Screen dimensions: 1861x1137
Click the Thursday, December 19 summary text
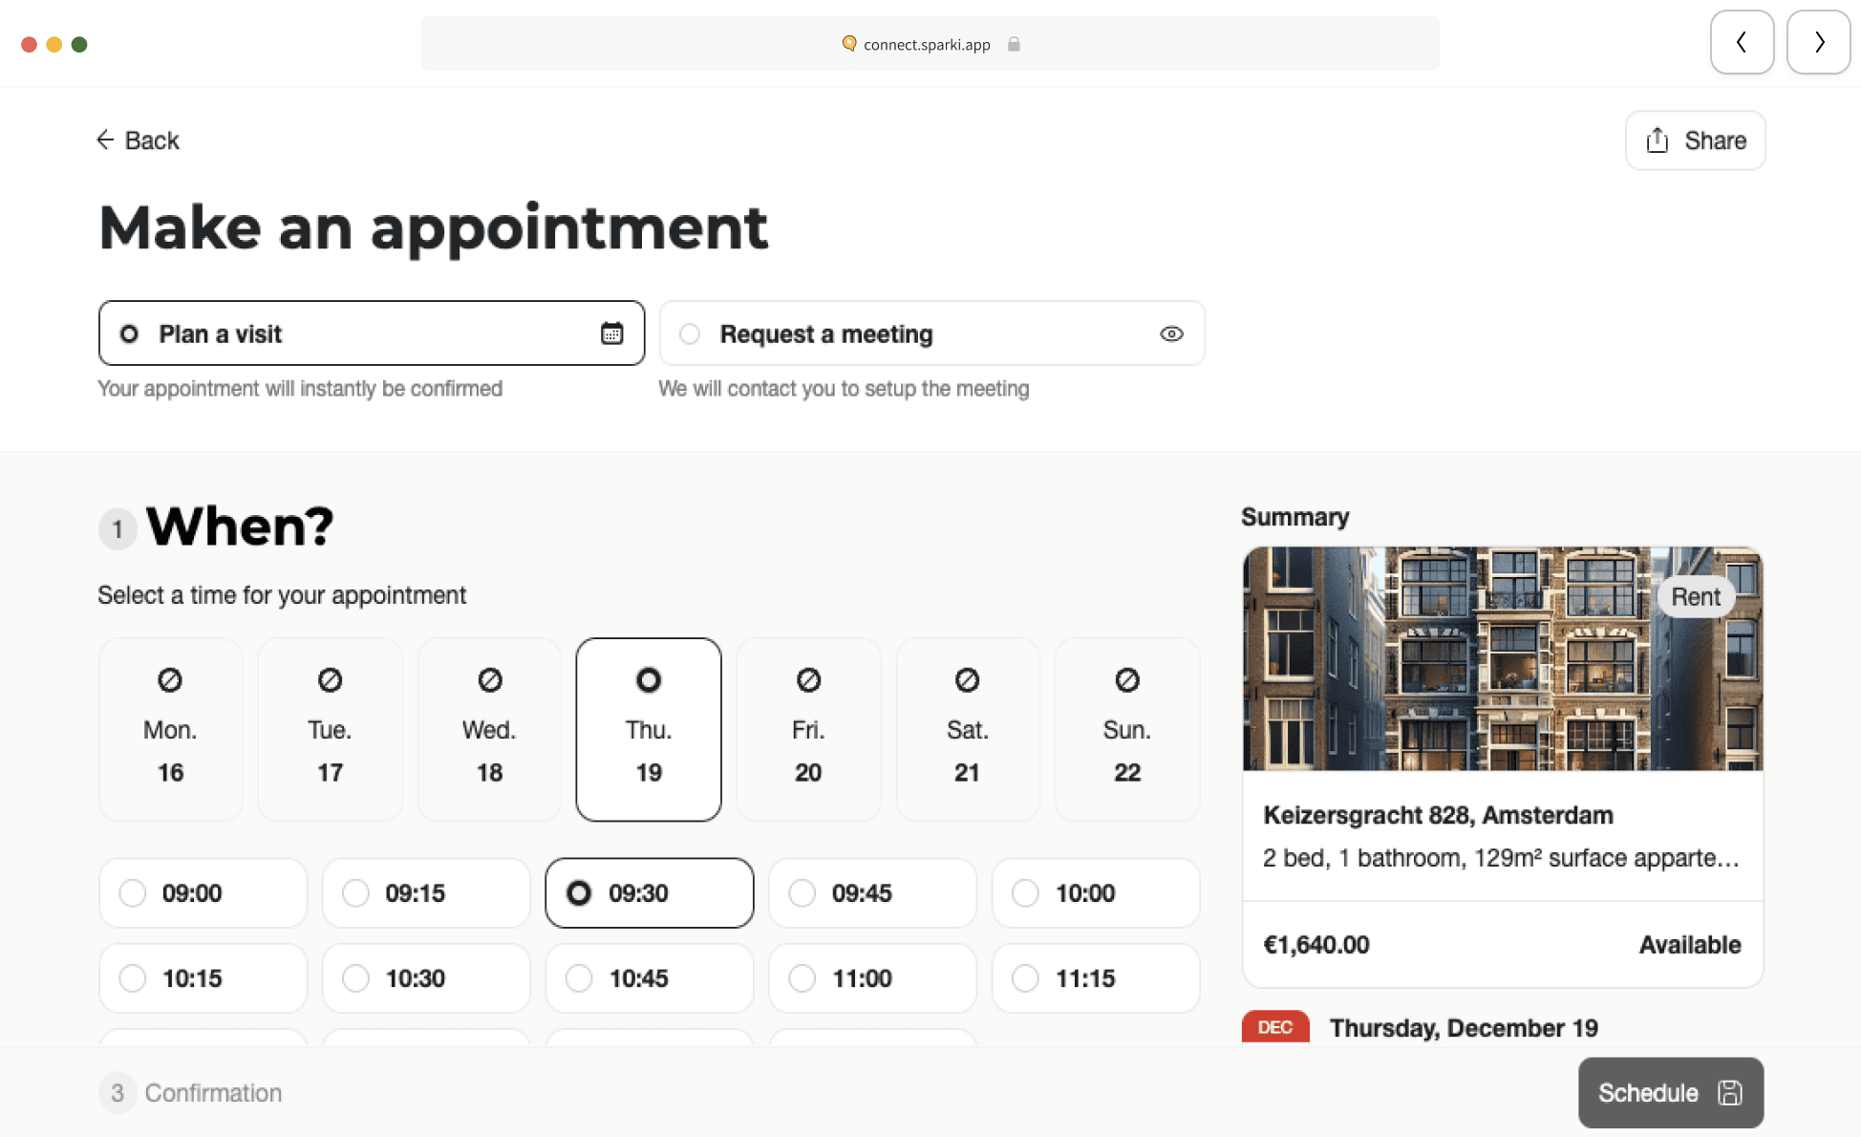pyautogui.click(x=1464, y=1028)
